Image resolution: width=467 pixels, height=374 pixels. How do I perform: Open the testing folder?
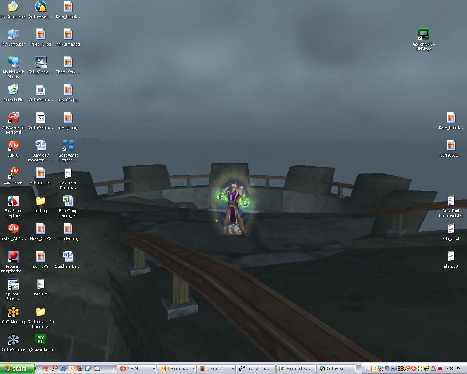(40, 204)
